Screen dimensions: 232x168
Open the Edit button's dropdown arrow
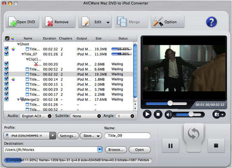tap(108, 22)
